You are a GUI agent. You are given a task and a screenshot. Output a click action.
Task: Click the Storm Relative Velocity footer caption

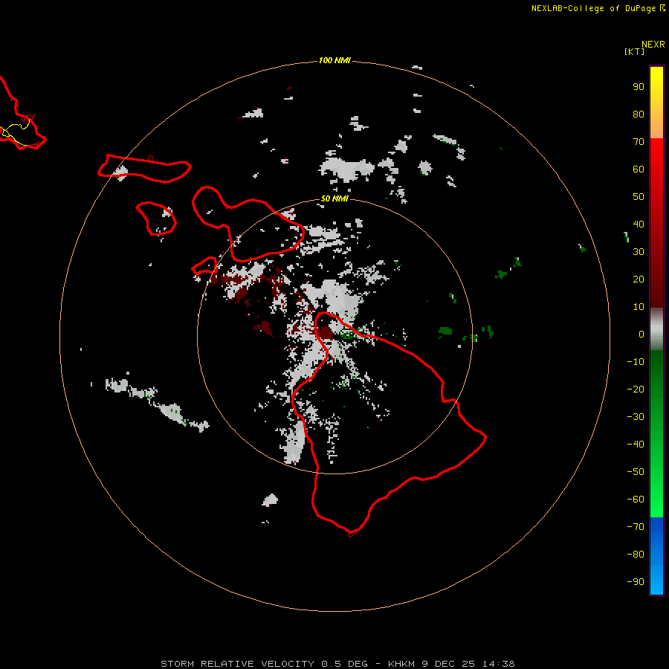point(337,664)
